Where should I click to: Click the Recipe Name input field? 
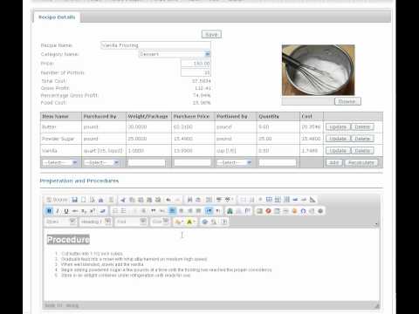(x=155, y=45)
